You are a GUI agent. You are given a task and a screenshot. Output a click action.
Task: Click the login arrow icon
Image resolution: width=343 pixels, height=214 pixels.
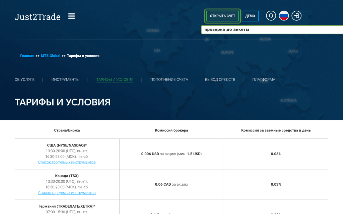[x=296, y=16]
